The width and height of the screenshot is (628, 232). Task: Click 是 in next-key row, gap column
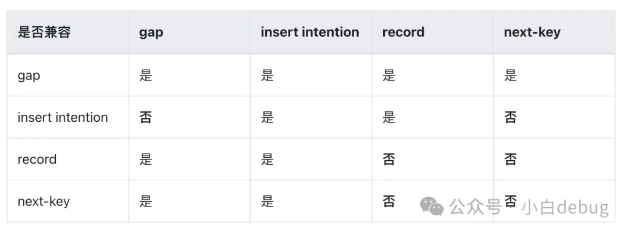click(x=145, y=201)
